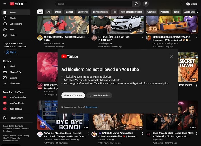Select the Music filter chip
The width and height of the screenshot is (201, 146).
click(58, 12)
